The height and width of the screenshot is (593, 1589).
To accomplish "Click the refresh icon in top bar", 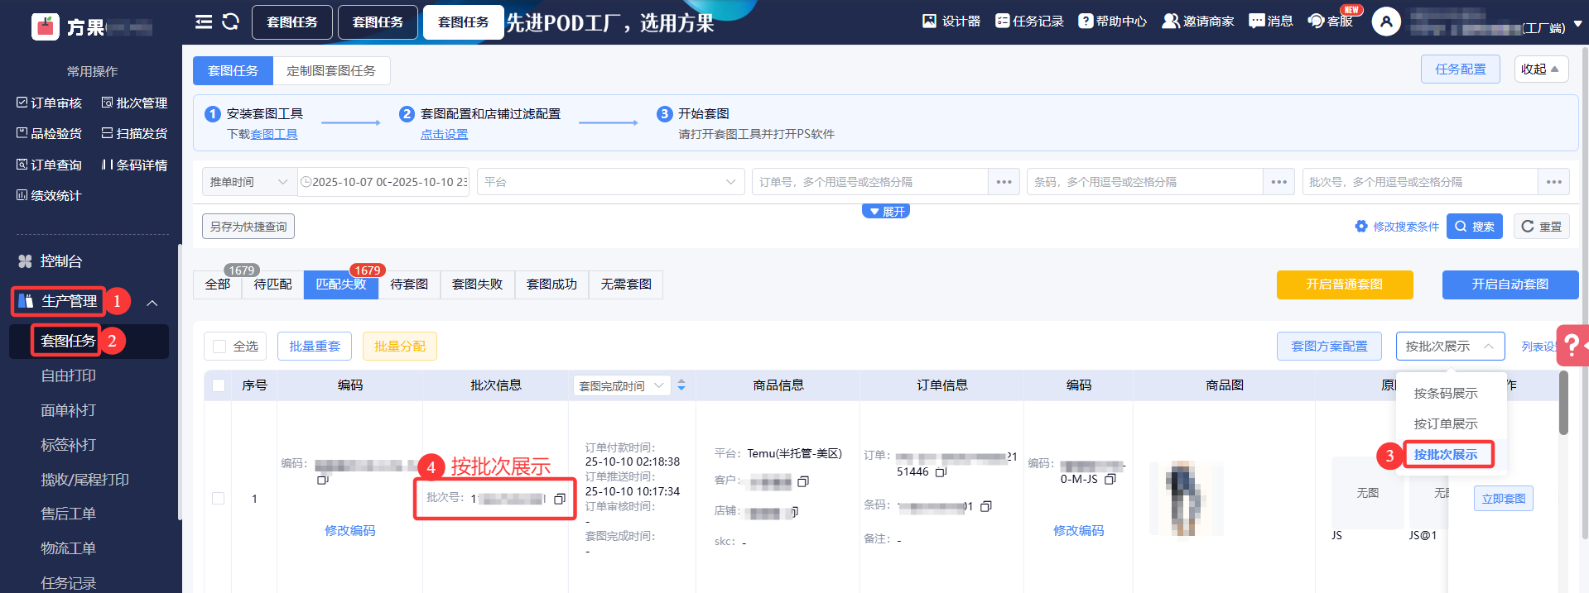I will [231, 22].
